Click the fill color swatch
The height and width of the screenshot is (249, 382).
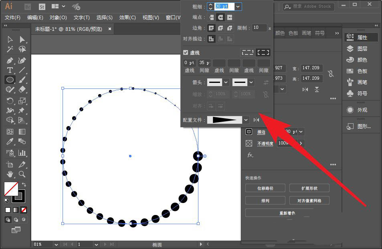coord(11,189)
